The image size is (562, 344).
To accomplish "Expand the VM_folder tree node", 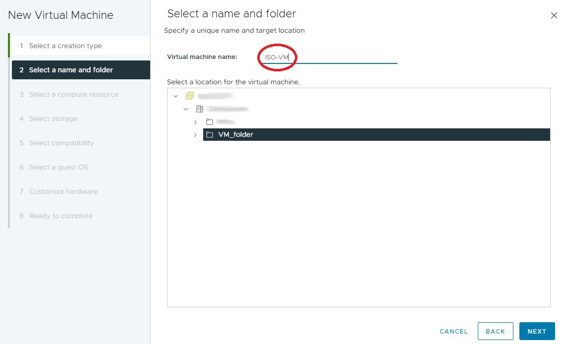I will click(x=195, y=135).
